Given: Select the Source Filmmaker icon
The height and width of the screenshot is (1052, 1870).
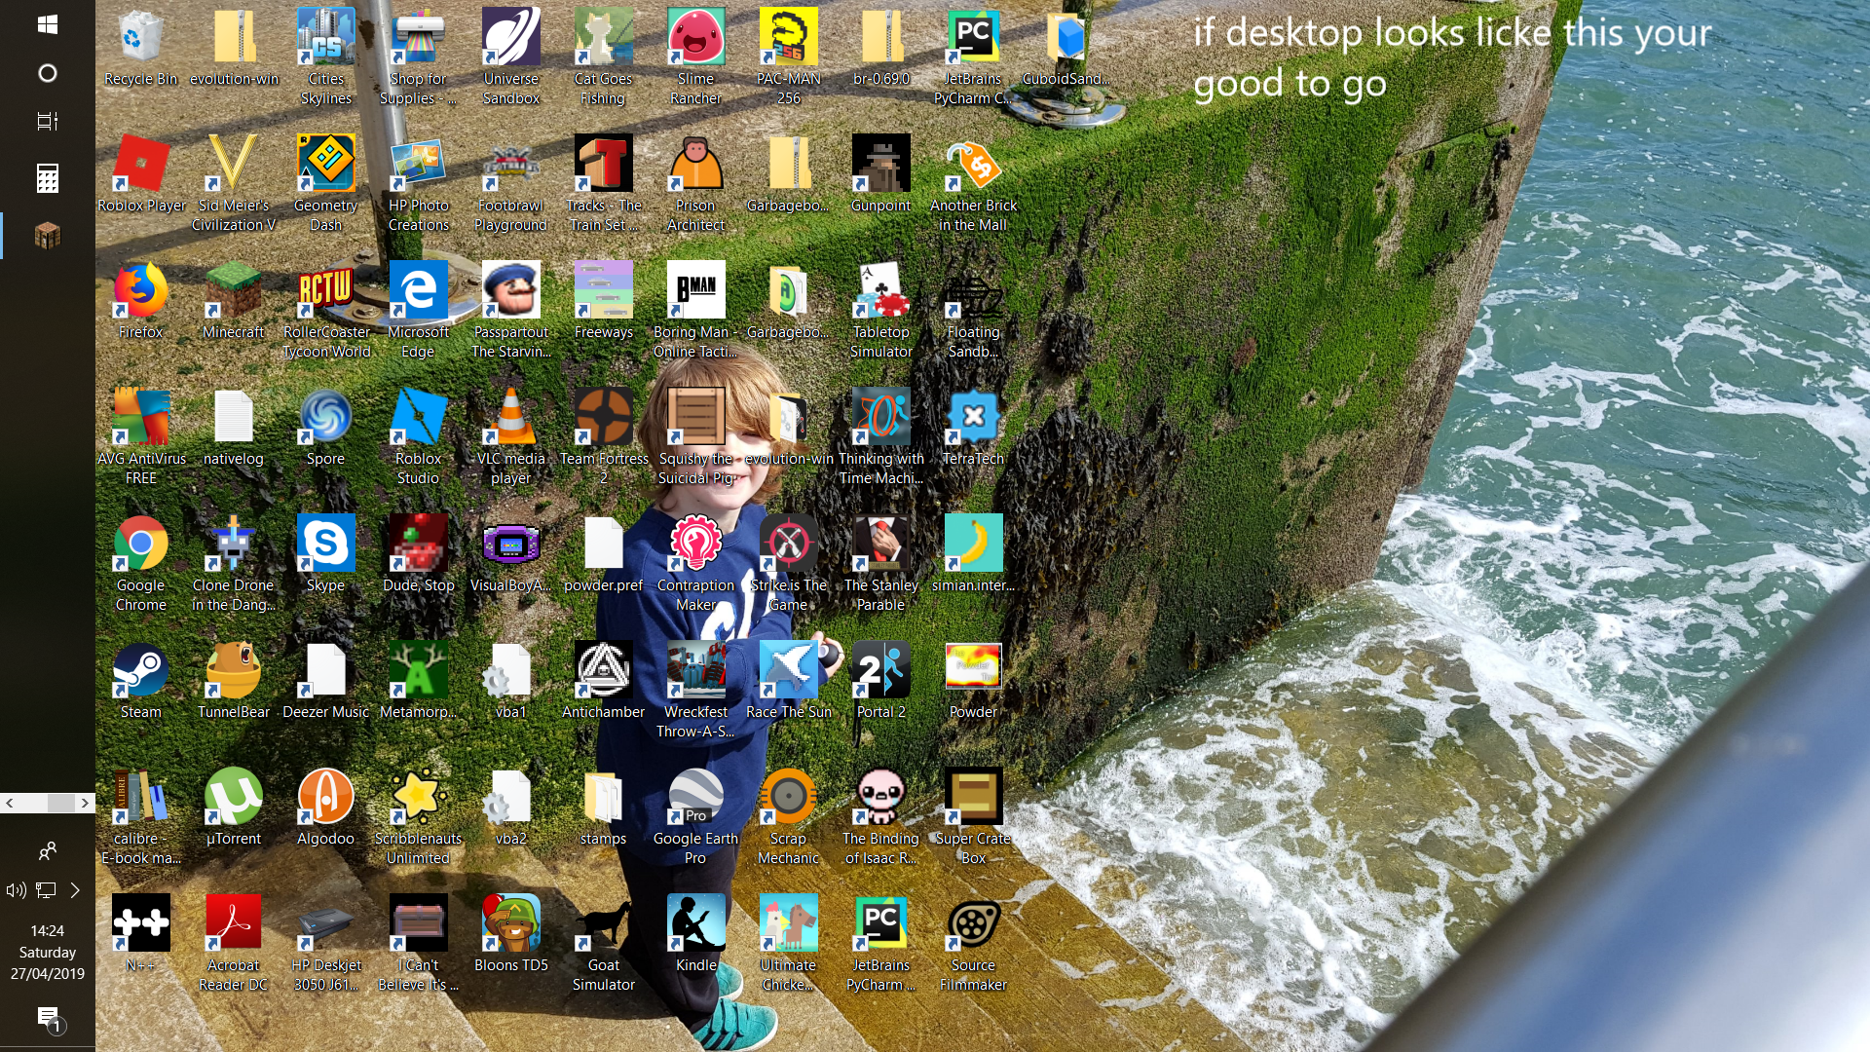Looking at the screenshot, I should (x=973, y=924).
